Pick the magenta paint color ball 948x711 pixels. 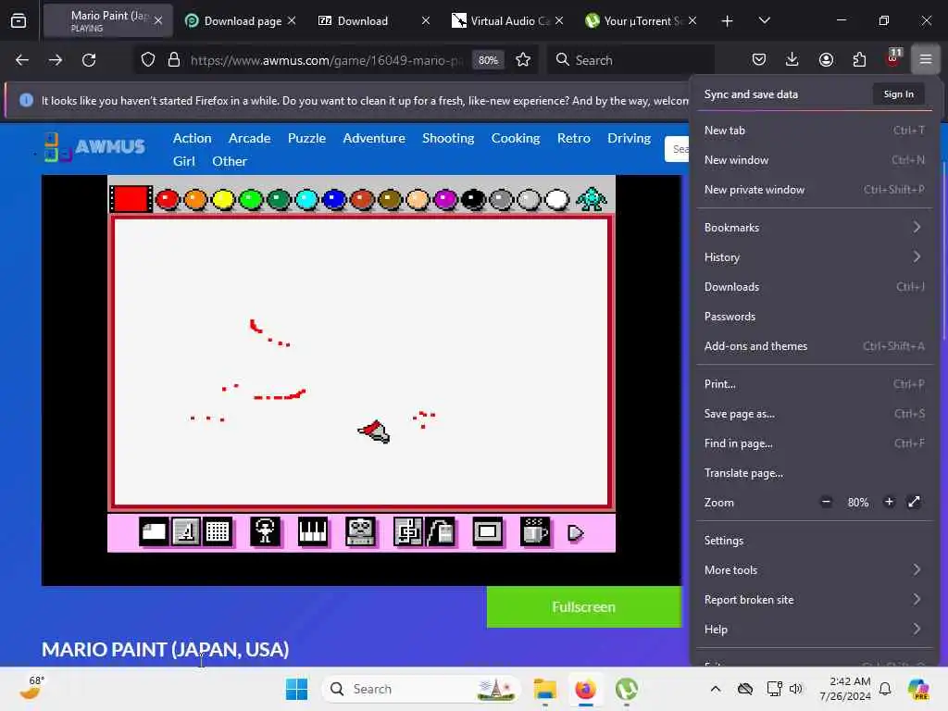tap(445, 199)
